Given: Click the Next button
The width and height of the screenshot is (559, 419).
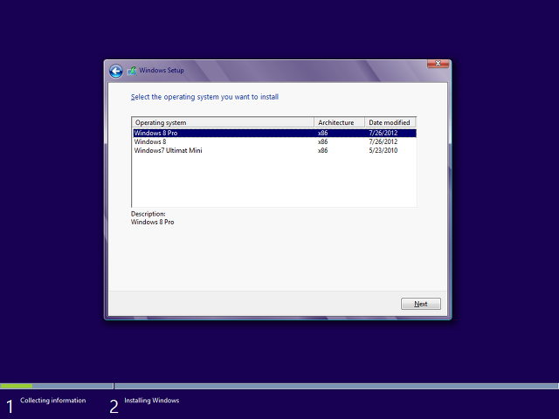Looking at the screenshot, I should pyautogui.click(x=421, y=304).
